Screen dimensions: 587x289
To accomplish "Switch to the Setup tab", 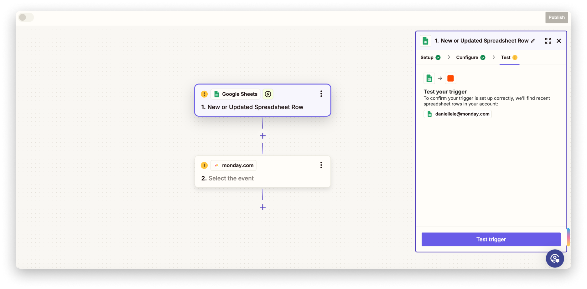I will click(430, 58).
